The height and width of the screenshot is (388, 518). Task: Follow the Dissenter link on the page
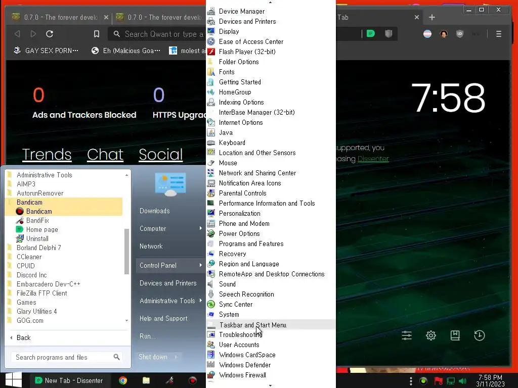373,159
